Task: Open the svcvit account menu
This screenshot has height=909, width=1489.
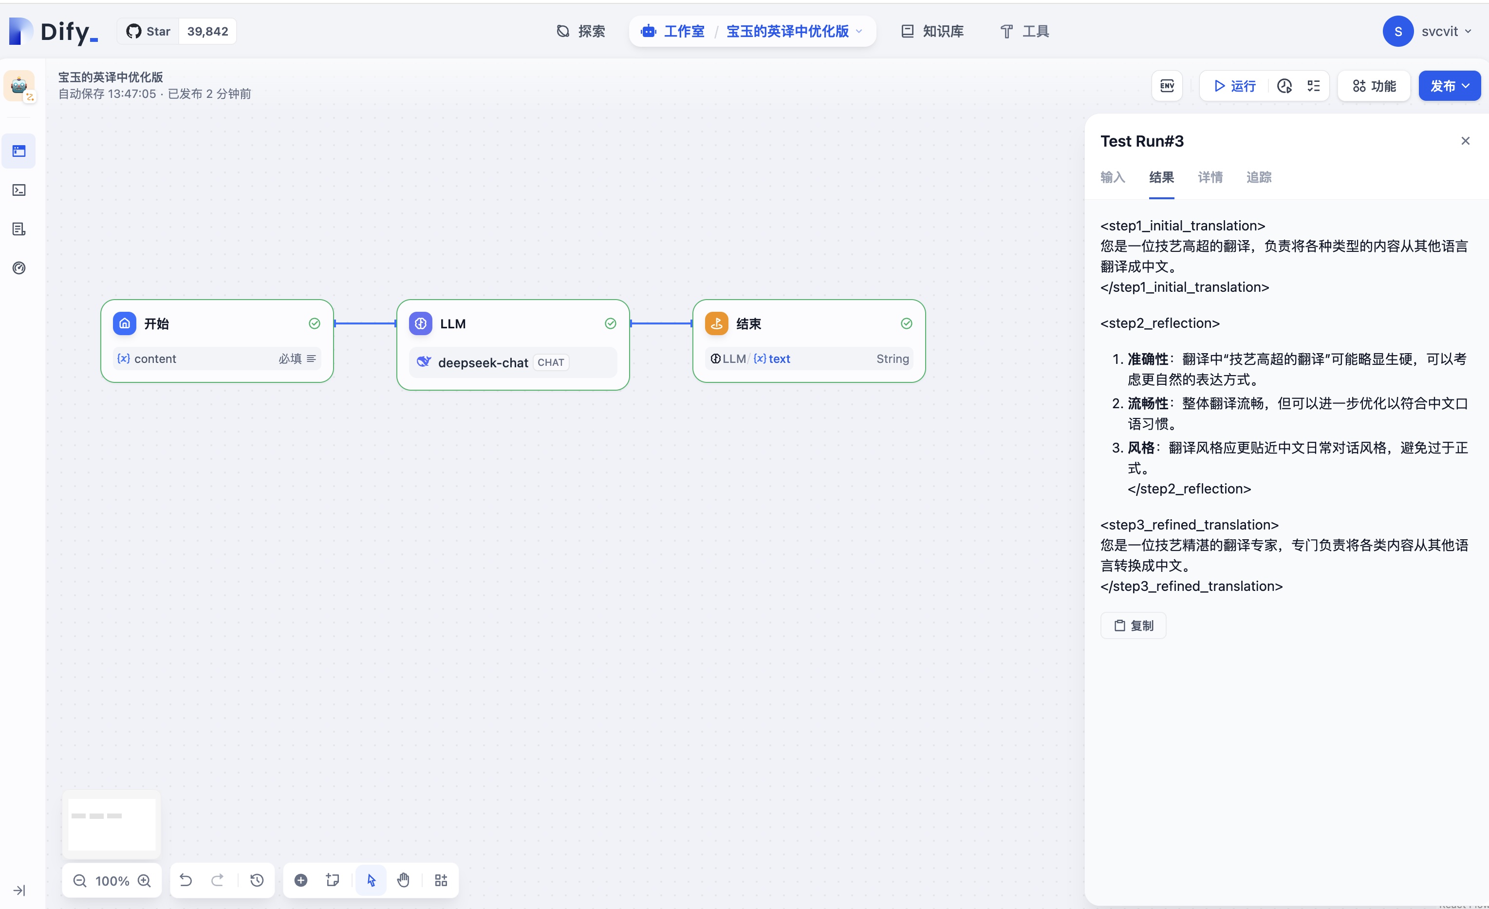Action: [x=1427, y=32]
